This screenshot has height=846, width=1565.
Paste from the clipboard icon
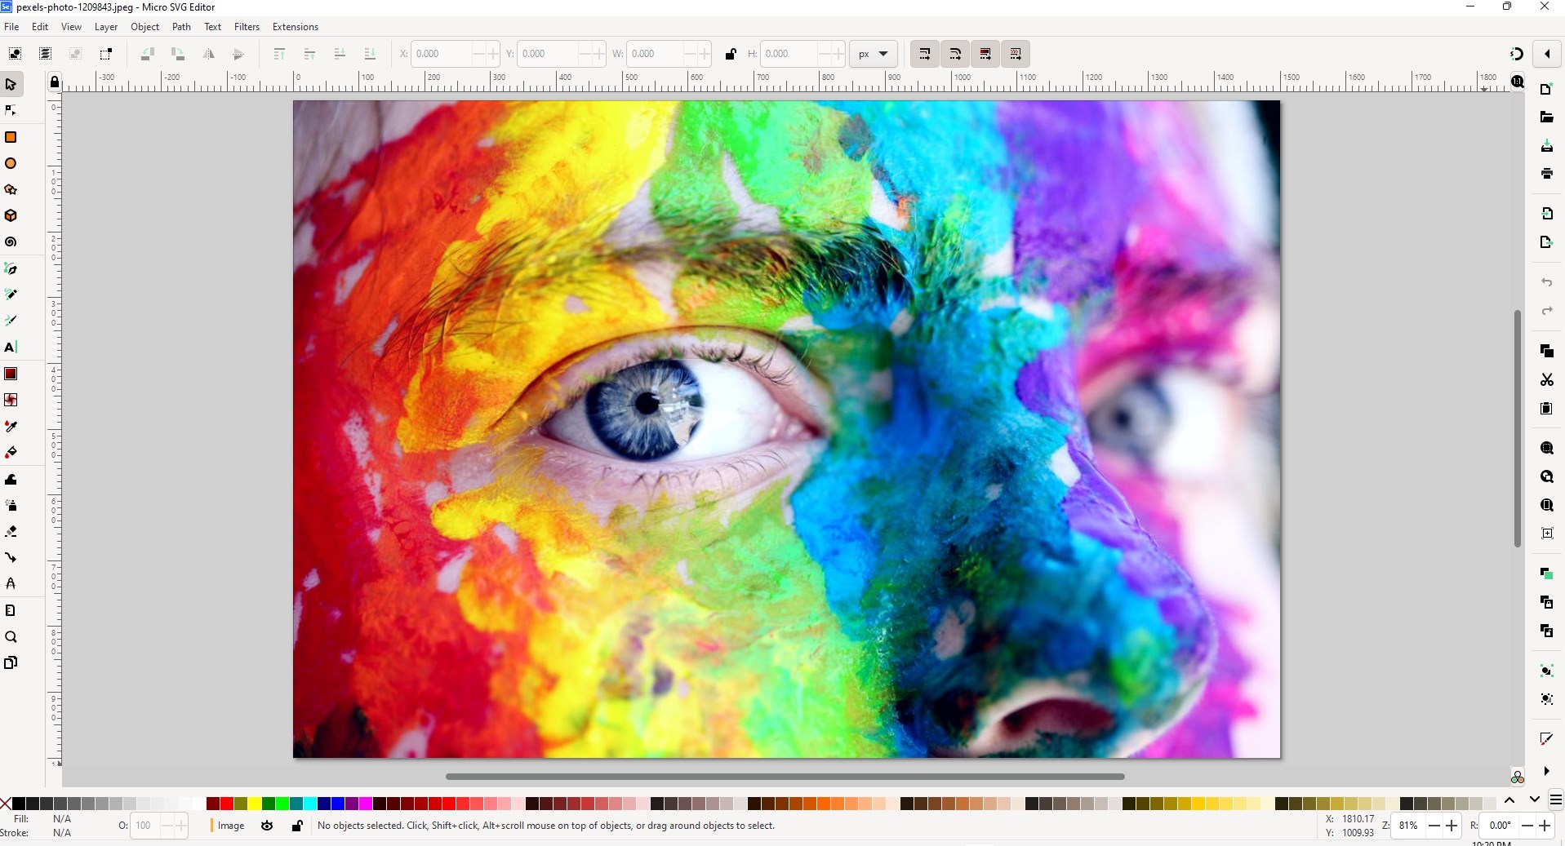coord(1546,409)
